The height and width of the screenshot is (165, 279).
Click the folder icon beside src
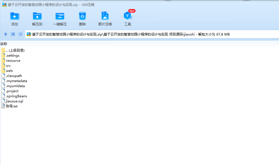pyautogui.click(x=3, y=66)
